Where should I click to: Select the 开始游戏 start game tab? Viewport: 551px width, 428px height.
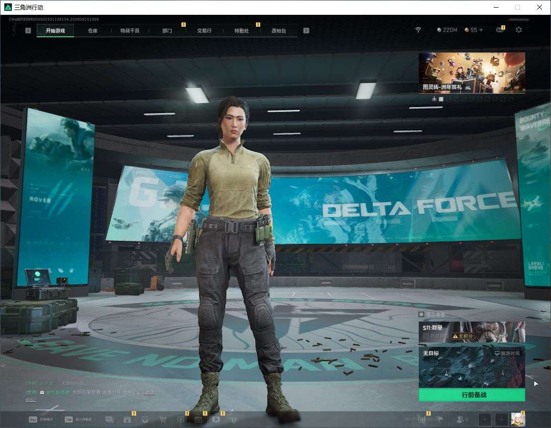(55, 31)
